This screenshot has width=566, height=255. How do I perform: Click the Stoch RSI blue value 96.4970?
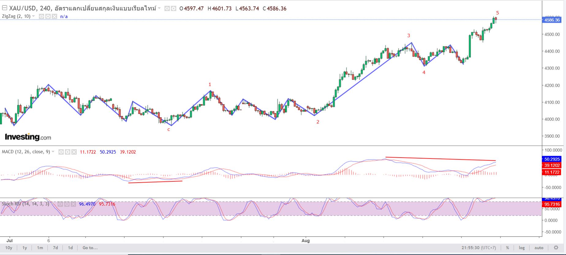pos(87,204)
